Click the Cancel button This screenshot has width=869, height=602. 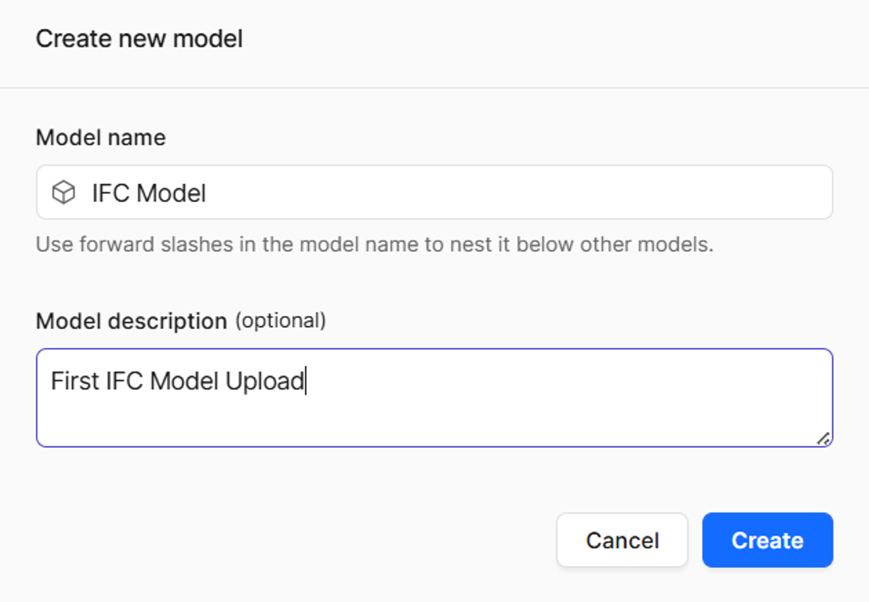click(x=622, y=540)
